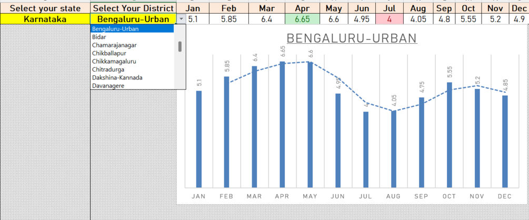The height and width of the screenshot is (220, 529).
Task: Click the 4.75 data label above SEP bar
Action: (x=422, y=88)
